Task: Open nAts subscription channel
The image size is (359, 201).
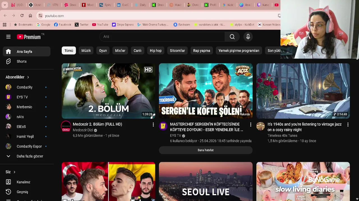Action: 27,117
